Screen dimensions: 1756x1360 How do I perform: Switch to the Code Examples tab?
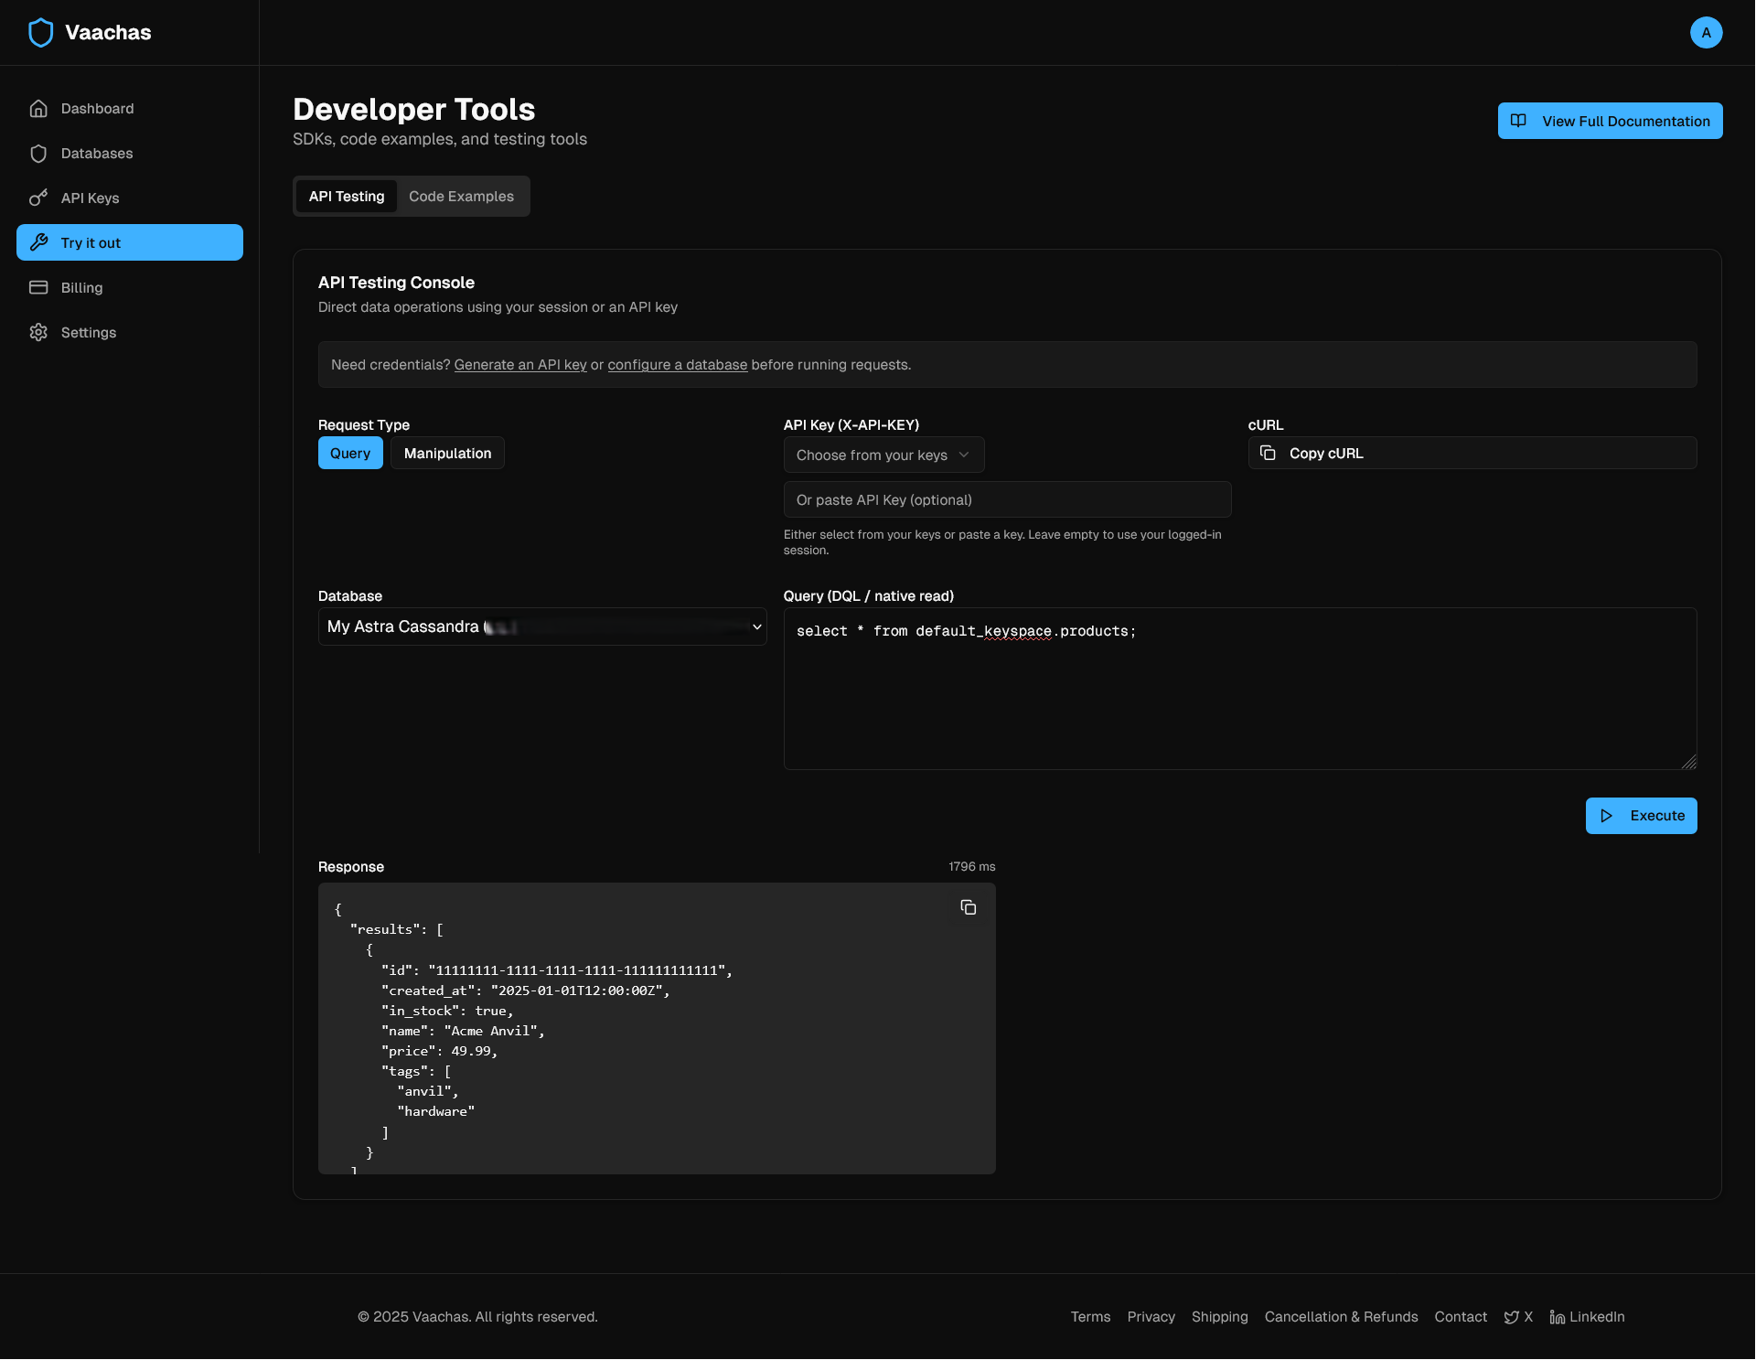point(461,196)
